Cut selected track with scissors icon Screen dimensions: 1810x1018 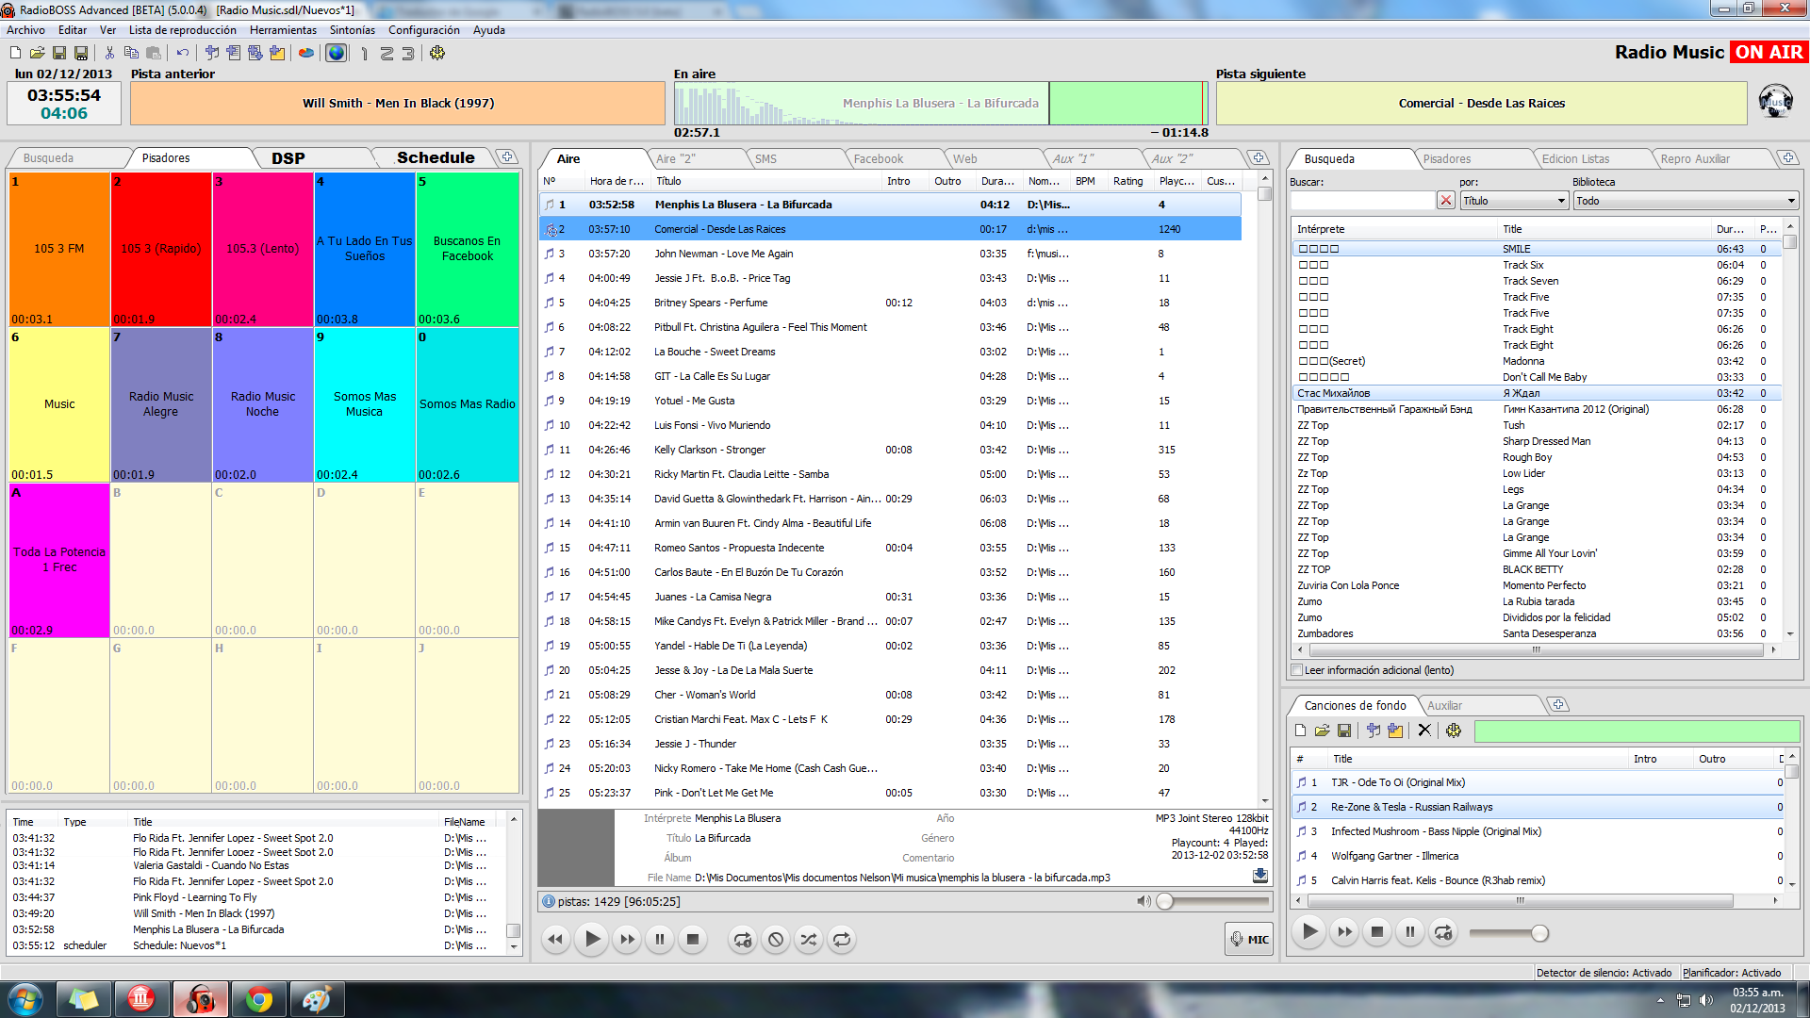[x=110, y=53]
